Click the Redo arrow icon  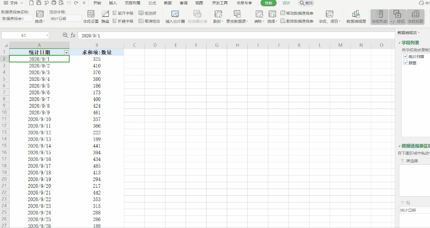76,3
